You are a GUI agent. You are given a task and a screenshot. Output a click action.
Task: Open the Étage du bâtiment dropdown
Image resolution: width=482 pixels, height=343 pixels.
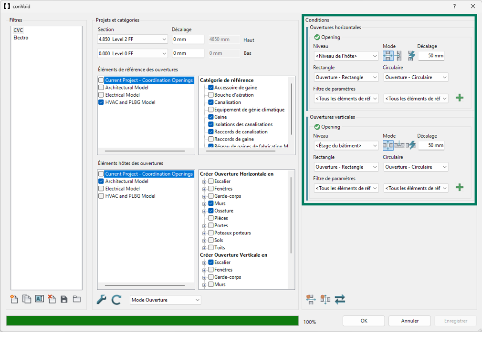346,145
